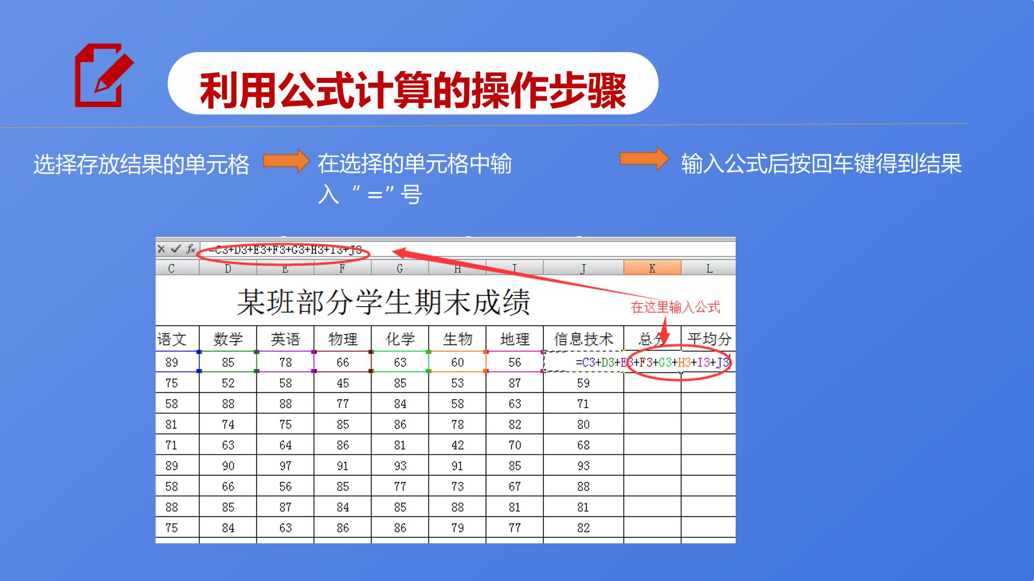The image size is (1034, 581).
Task: Click the 数学 header cell
Action: point(228,339)
